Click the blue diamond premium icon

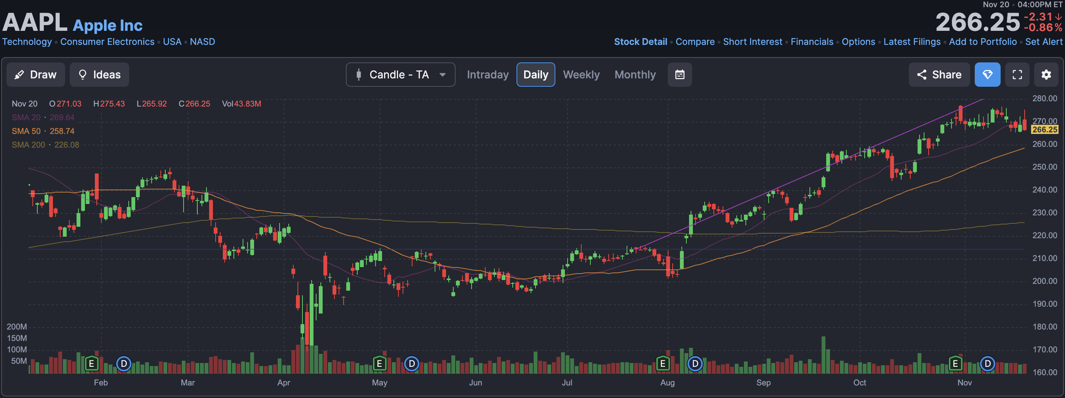pyautogui.click(x=987, y=75)
